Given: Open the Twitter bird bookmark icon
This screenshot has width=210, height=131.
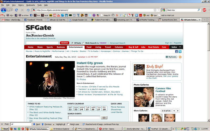Looking at the screenshot, I should point(90,15).
